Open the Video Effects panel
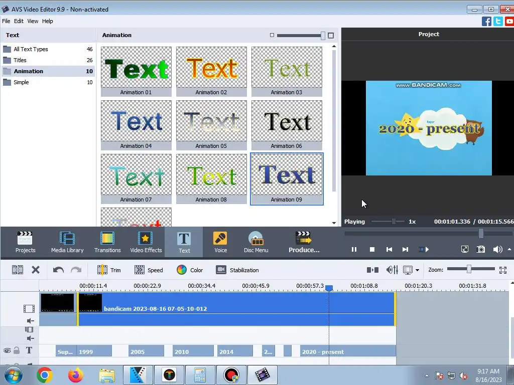 pyautogui.click(x=146, y=242)
